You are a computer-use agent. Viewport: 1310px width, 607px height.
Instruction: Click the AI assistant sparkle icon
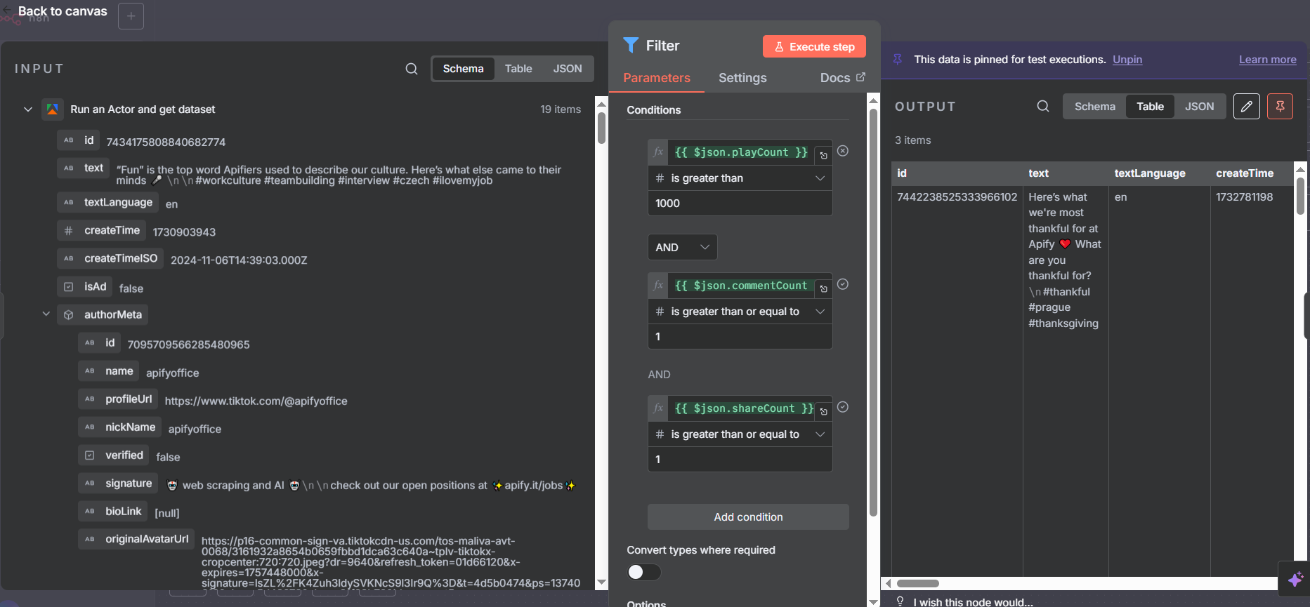click(1295, 579)
